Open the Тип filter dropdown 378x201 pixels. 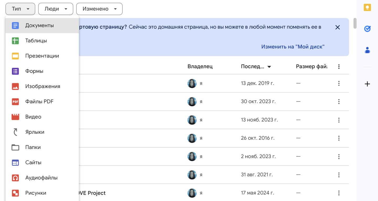point(20,9)
